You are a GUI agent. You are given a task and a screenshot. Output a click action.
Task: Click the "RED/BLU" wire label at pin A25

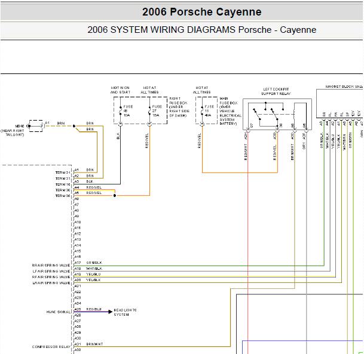[94, 309]
